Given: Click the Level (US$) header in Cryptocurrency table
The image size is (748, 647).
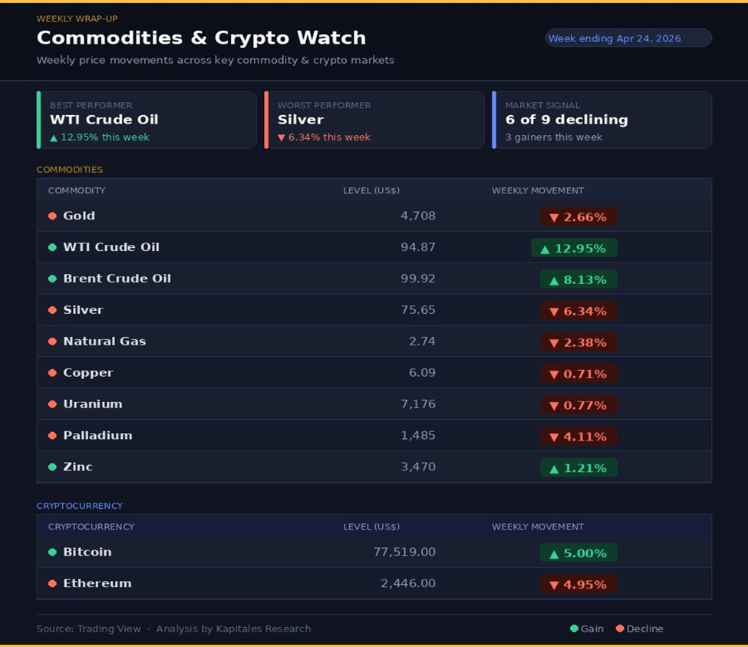Looking at the screenshot, I should pyautogui.click(x=371, y=527).
